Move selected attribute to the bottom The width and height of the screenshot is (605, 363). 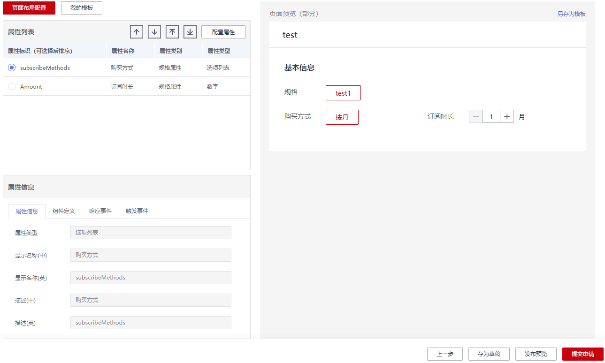point(190,32)
